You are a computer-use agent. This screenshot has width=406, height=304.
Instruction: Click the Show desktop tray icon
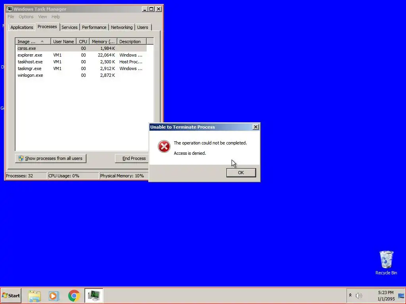point(401,296)
